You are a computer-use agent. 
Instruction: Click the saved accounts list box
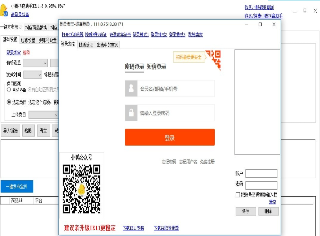(257, 102)
